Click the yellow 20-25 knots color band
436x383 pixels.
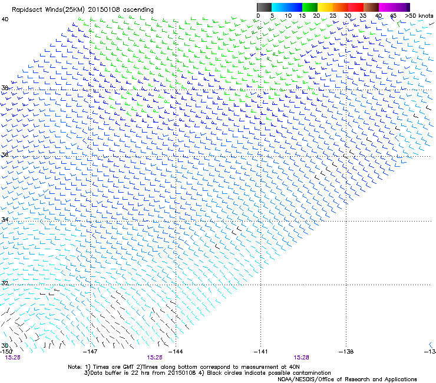[325, 7]
